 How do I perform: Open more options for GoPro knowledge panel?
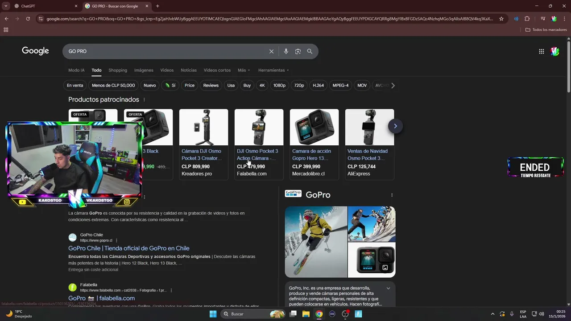pos(392,195)
